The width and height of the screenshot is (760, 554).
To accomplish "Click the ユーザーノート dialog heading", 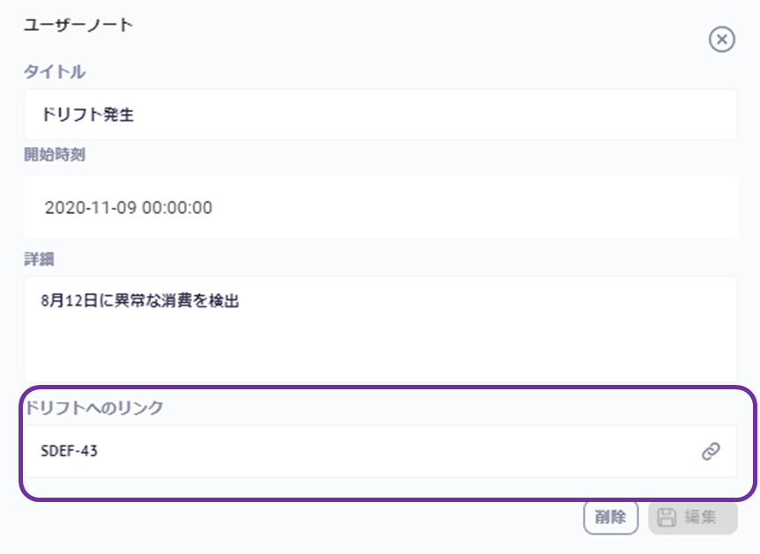I will click(77, 25).
